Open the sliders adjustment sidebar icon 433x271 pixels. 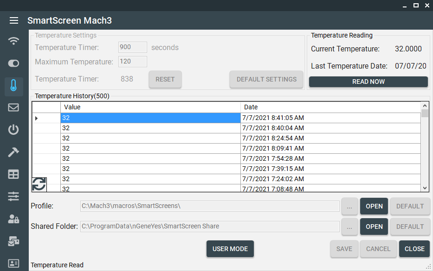(14, 196)
